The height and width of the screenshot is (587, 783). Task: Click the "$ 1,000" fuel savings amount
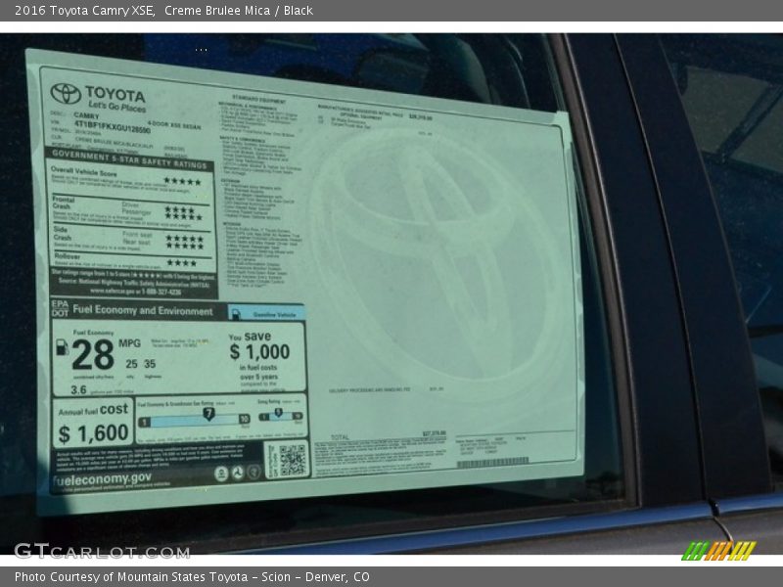(x=259, y=352)
